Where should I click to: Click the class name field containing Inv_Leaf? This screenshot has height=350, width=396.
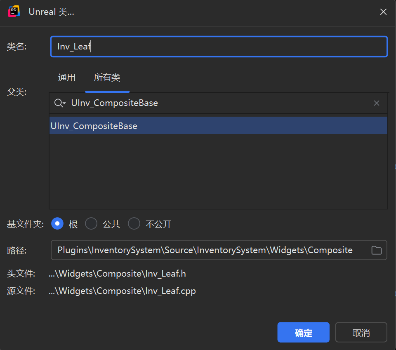(219, 47)
